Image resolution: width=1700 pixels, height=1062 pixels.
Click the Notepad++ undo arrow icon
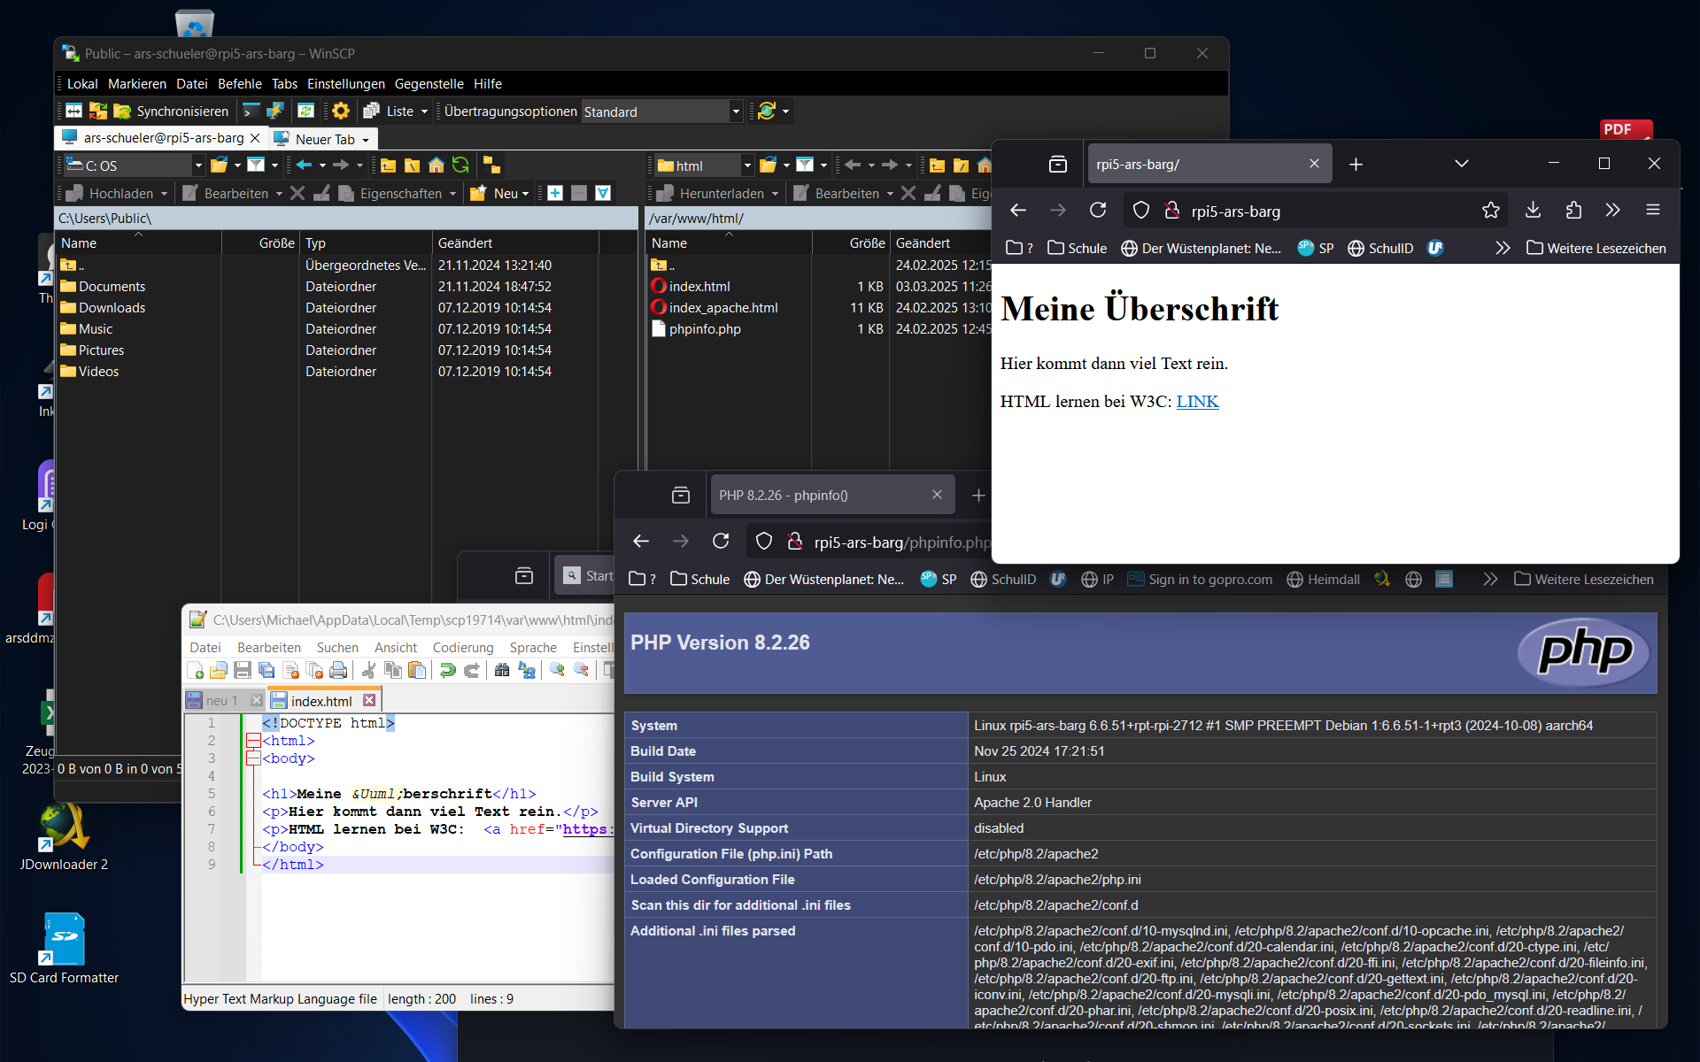tap(448, 671)
